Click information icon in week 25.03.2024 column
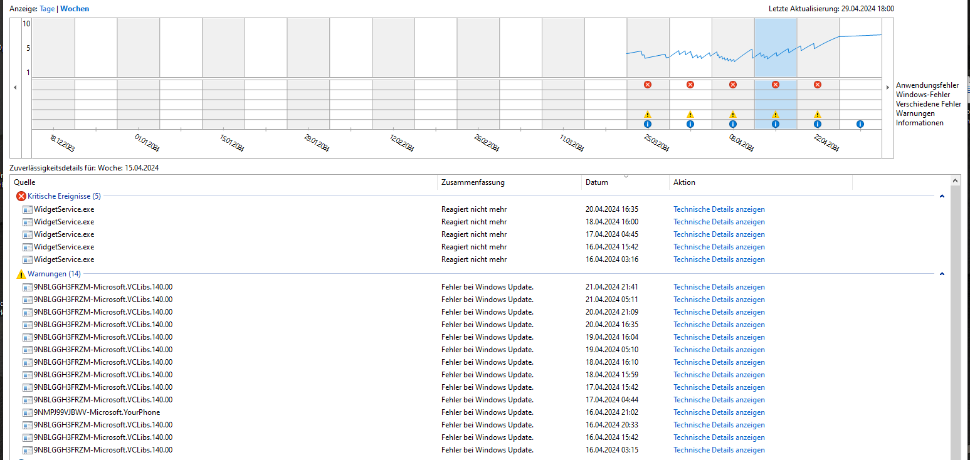Screen dimensions: 970x460 [648, 124]
